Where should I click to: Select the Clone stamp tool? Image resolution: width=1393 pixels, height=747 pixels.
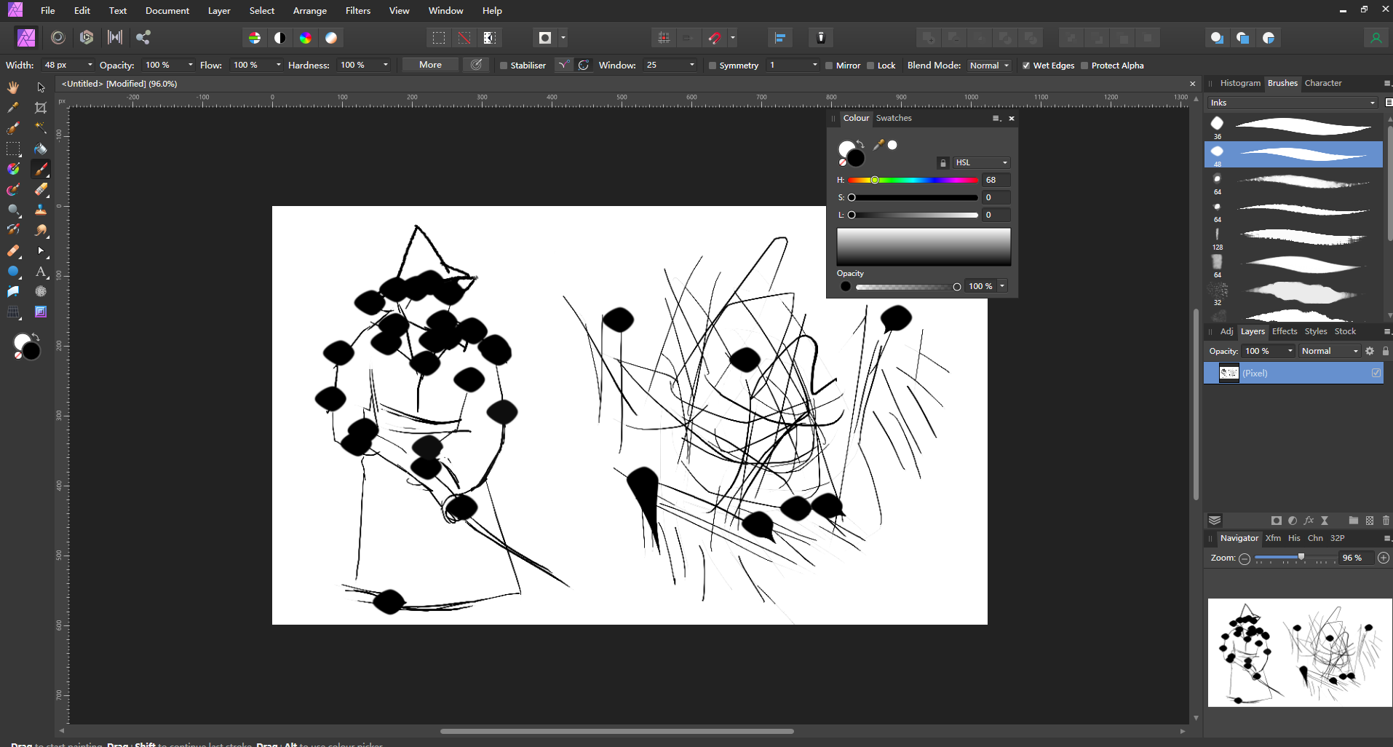(x=41, y=210)
